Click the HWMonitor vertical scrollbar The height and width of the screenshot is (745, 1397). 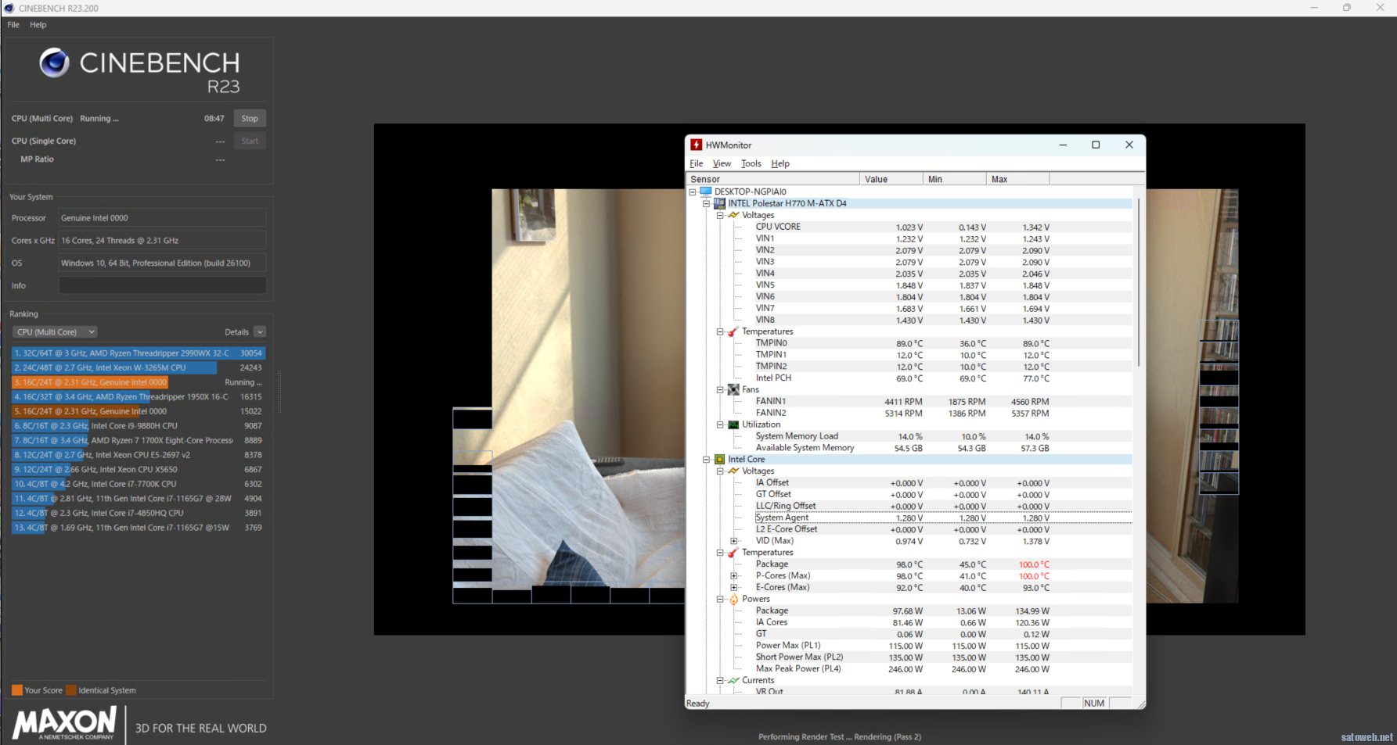pos(1139,281)
